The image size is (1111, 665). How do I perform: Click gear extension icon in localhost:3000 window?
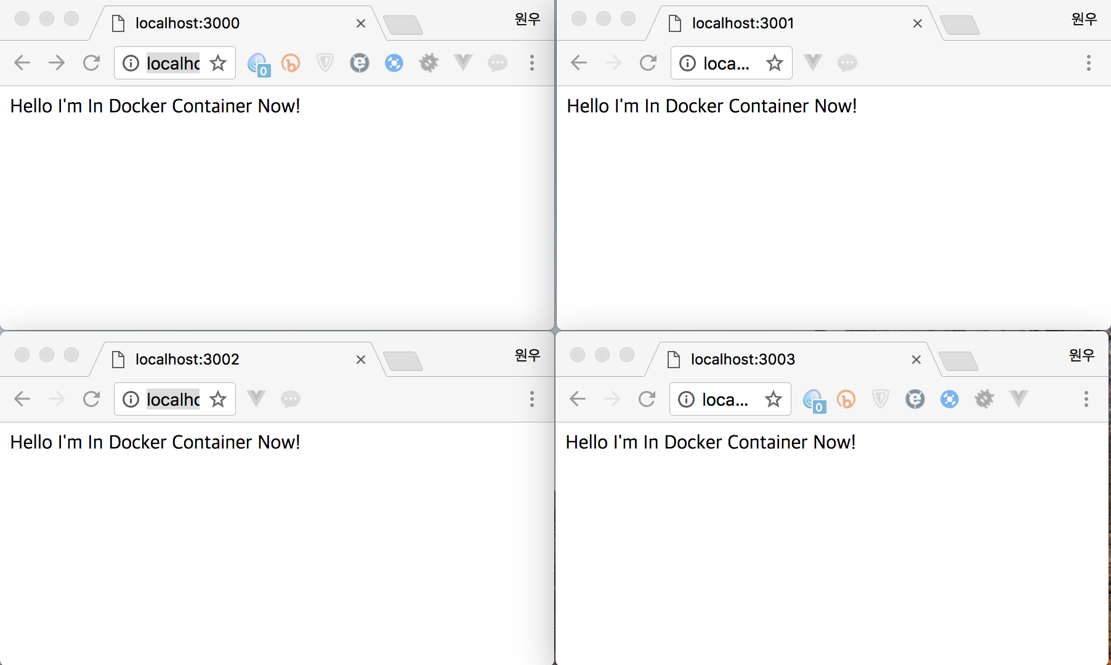[429, 63]
